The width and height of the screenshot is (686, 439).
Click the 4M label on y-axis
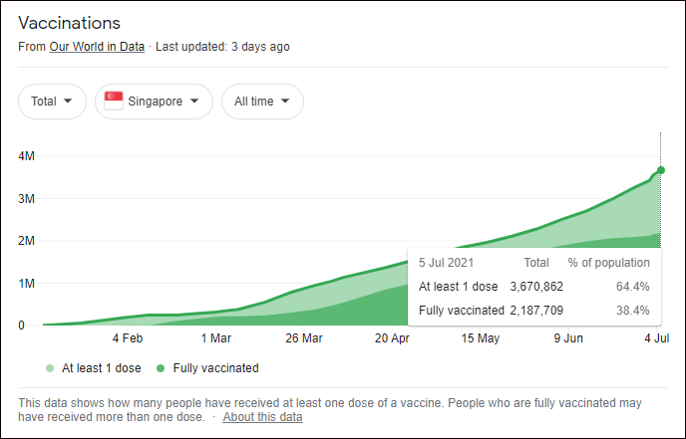29,156
